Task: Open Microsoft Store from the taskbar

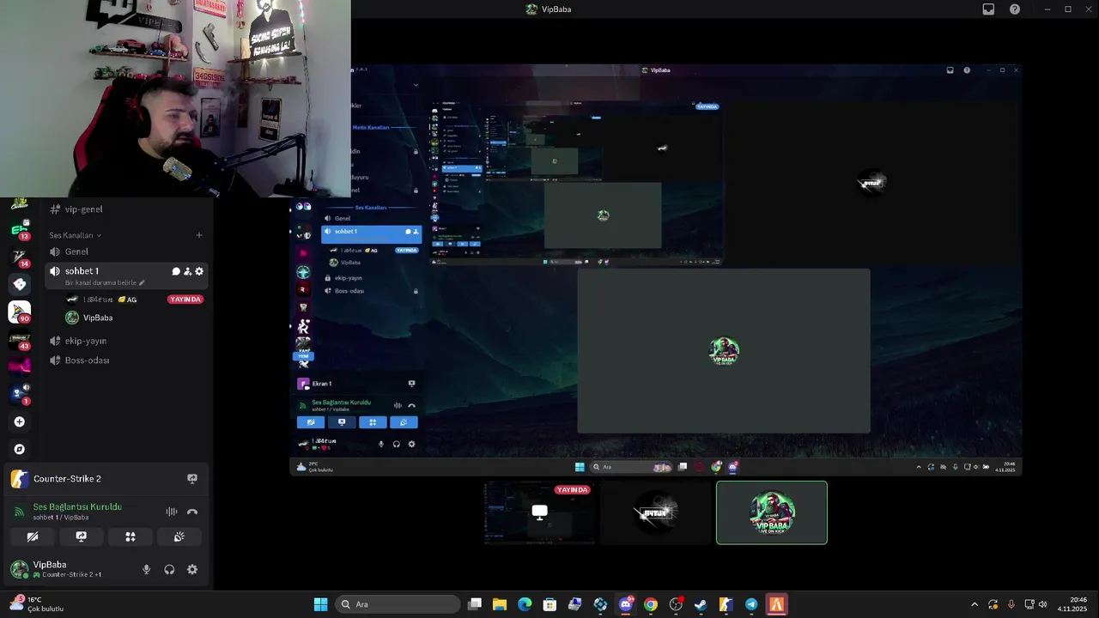Action: click(549, 604)
